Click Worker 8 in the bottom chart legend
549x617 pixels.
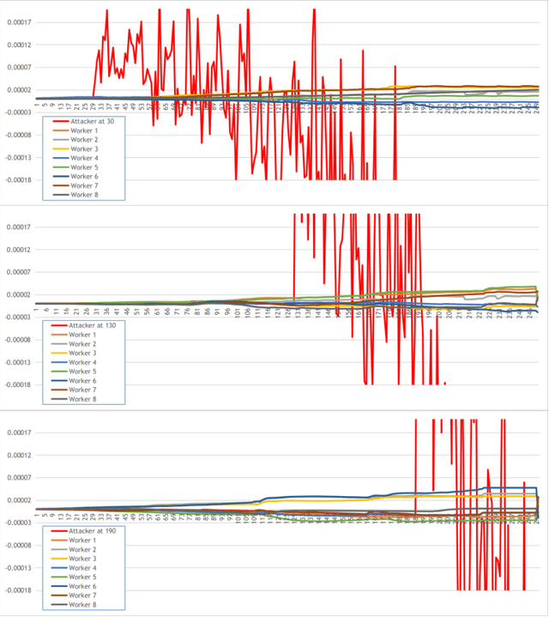click(x=84, y=604)
